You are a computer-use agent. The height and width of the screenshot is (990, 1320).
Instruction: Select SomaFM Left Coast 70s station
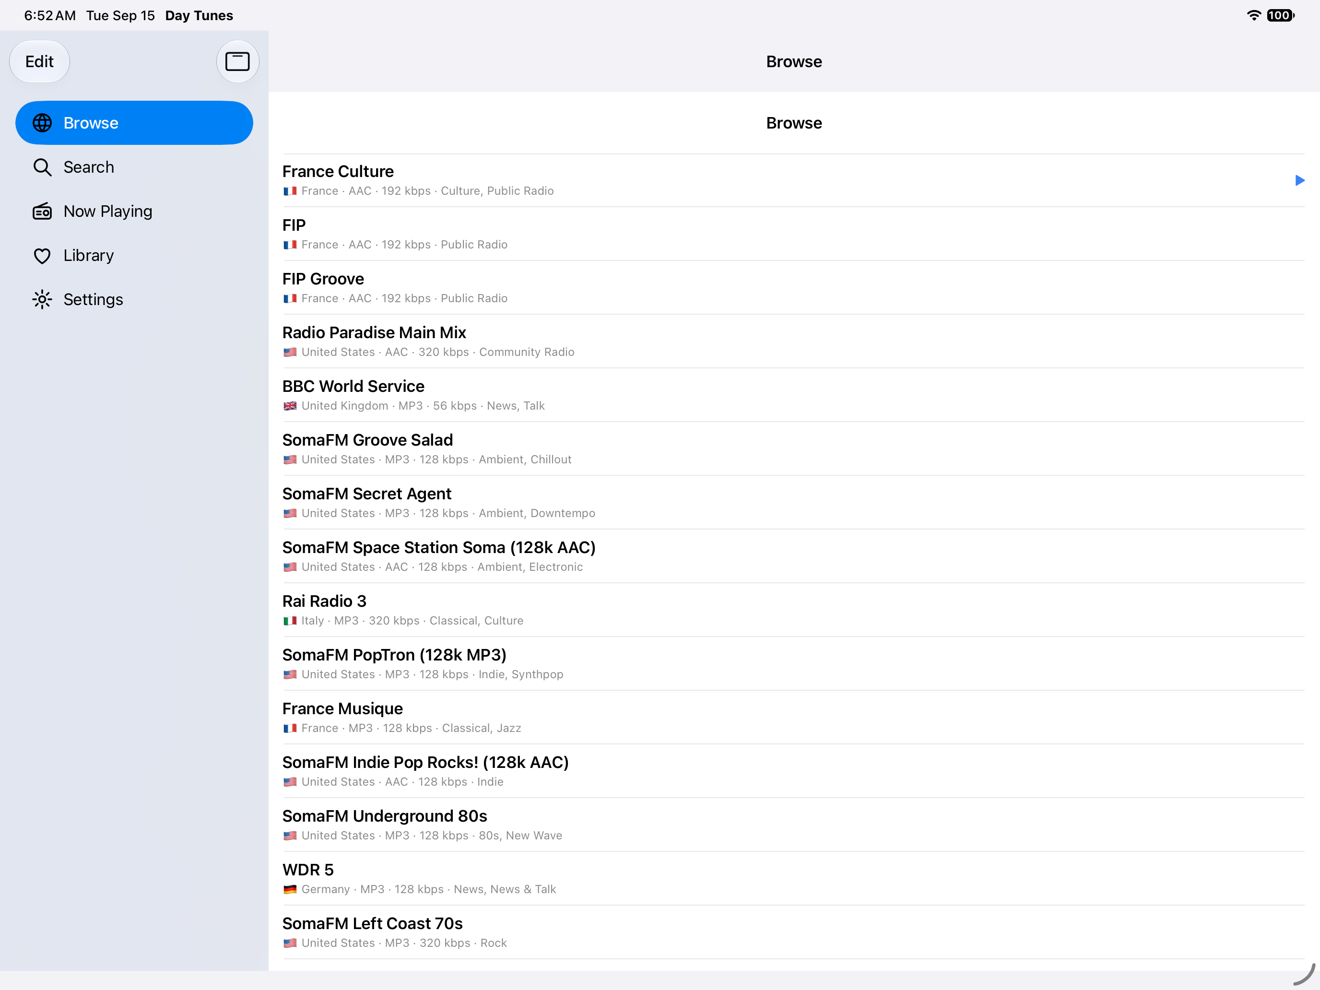(x=794, y=932)
